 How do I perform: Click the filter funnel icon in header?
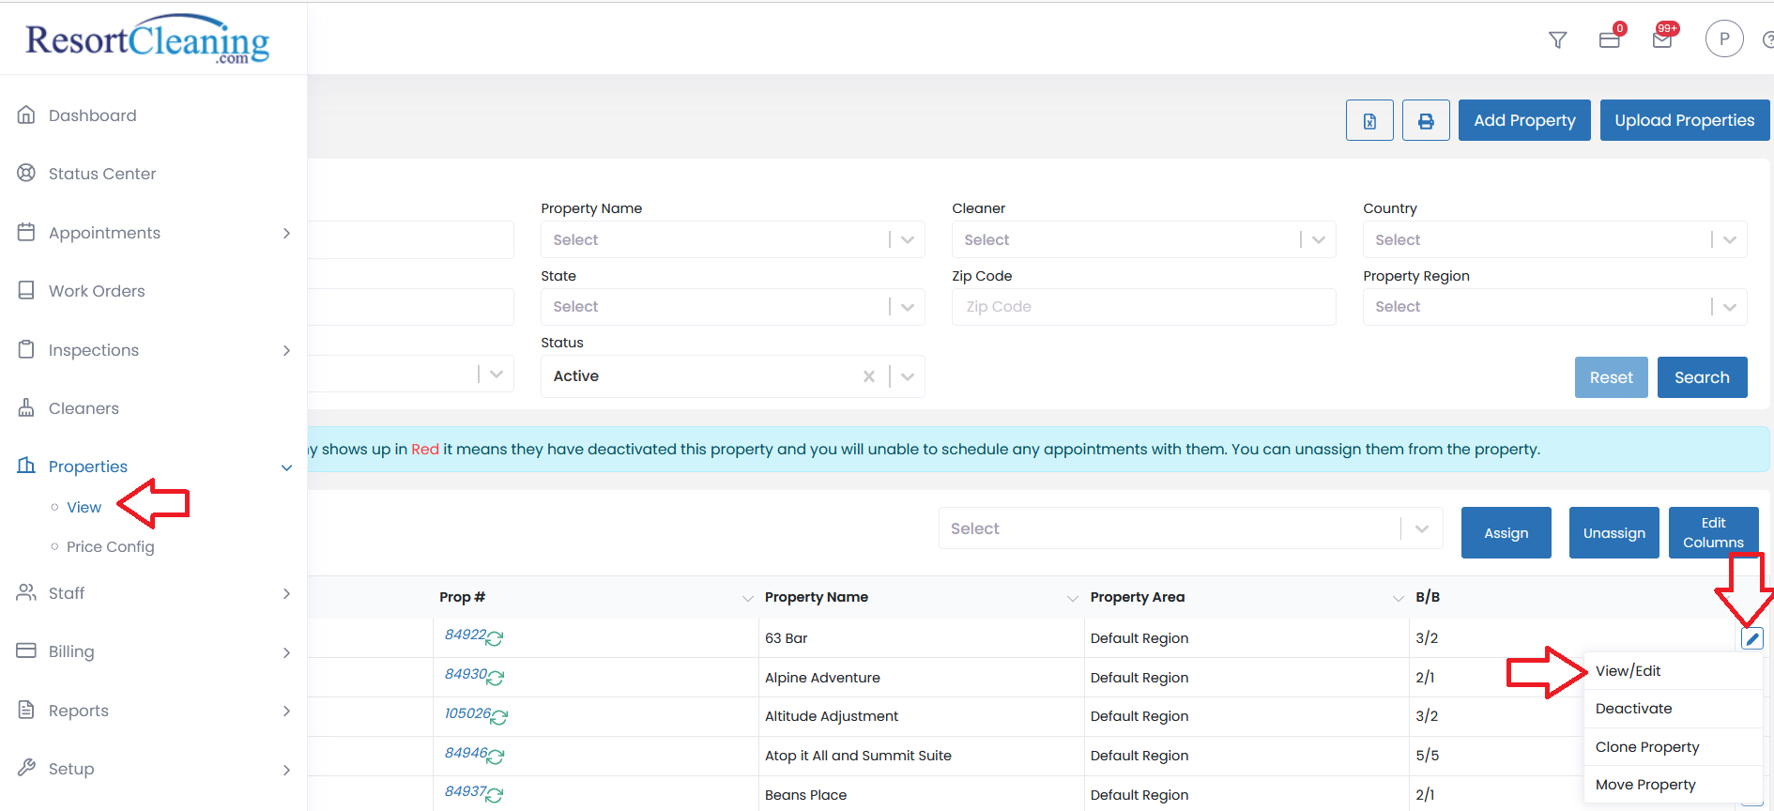coord(1557,39)
